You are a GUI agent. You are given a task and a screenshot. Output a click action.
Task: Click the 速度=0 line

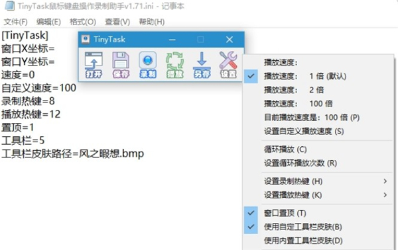[18, 75]
